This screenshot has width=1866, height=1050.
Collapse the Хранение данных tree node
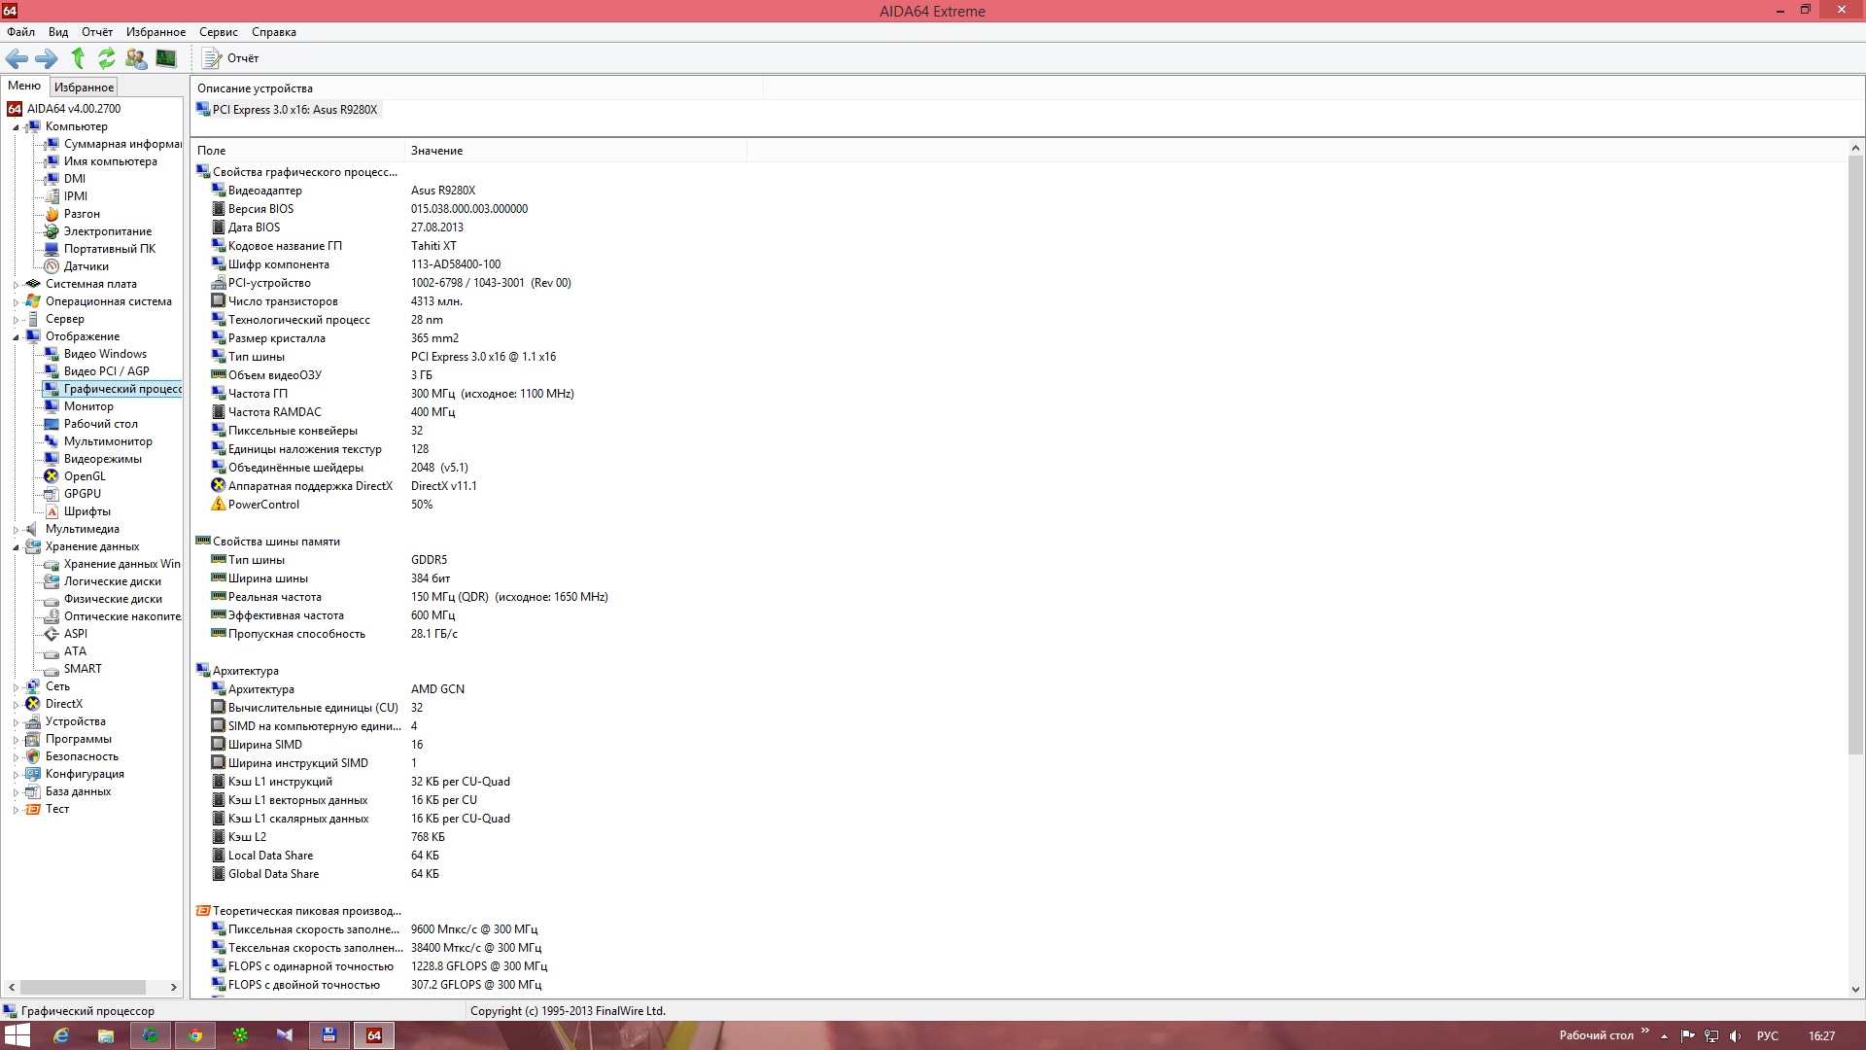16,547
